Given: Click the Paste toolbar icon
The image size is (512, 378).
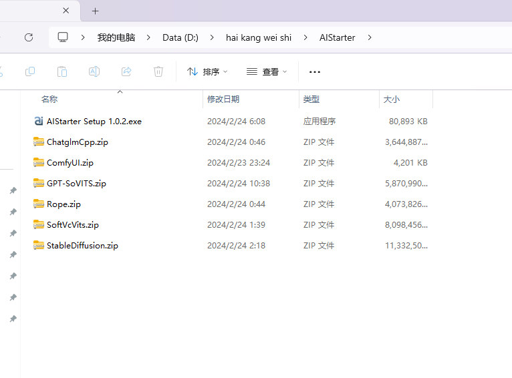Looking at the screenshot, I should click(x=62, y=71).
